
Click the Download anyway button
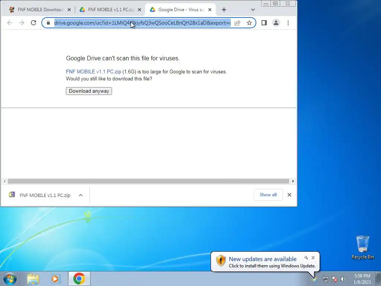89,91
